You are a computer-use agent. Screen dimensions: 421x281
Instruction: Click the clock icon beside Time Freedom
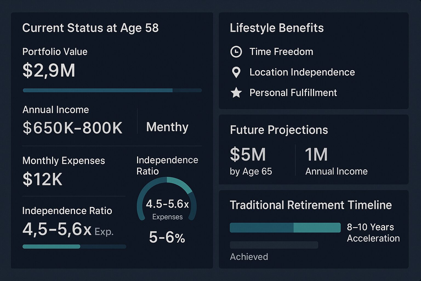pyautogui.click(x=236, y=52)
